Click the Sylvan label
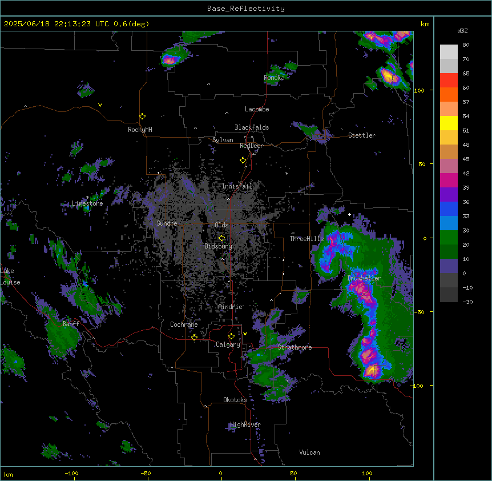The width and height of the screenshot is (492, 481). tap(223, 140)
